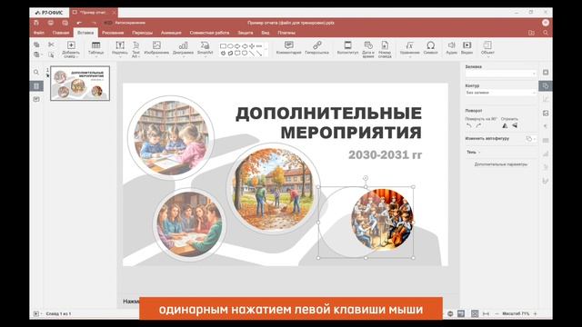Switch to the Совместная работа tab
582x327 pixels.
click(209, 33)
